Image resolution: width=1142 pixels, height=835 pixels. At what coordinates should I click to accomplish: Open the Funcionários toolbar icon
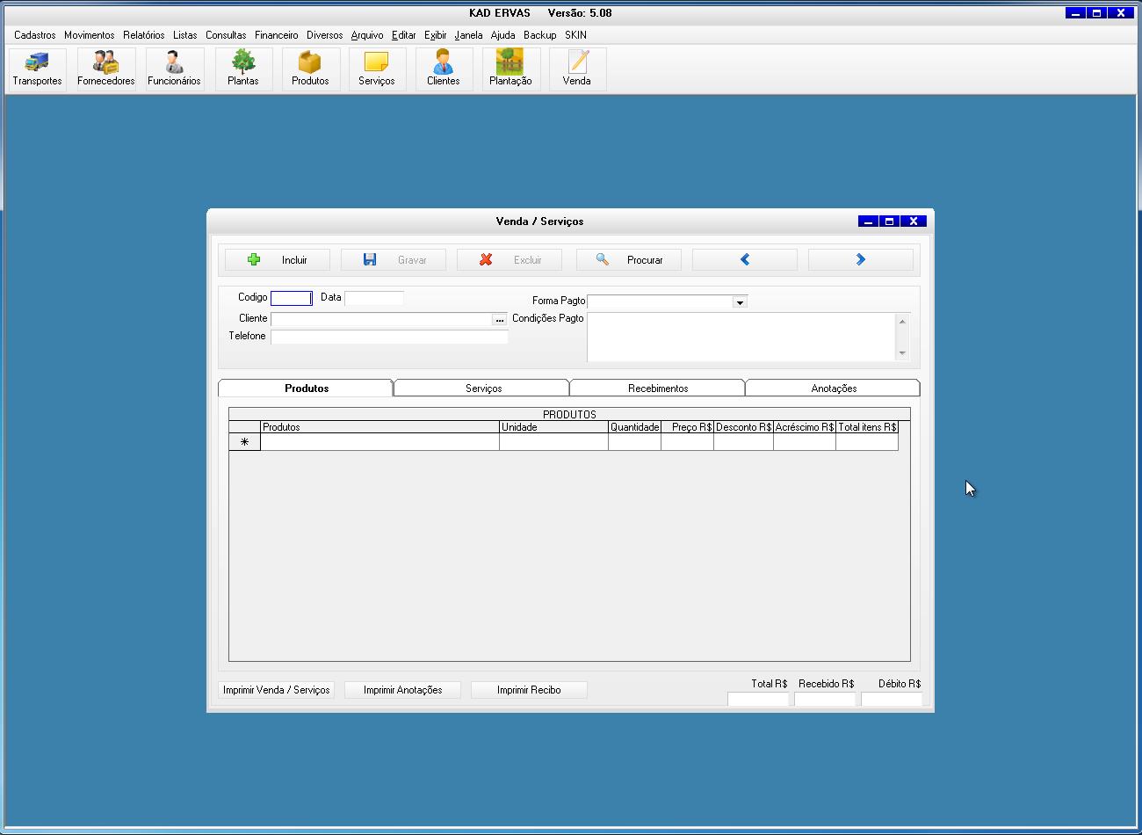[174, 69]
